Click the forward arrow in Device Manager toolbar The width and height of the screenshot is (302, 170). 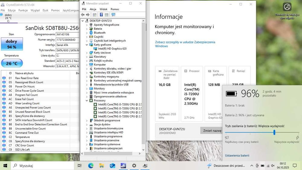88,15
